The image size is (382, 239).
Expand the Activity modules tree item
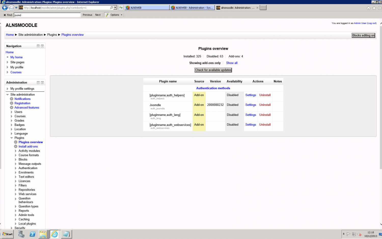[16, 151]
